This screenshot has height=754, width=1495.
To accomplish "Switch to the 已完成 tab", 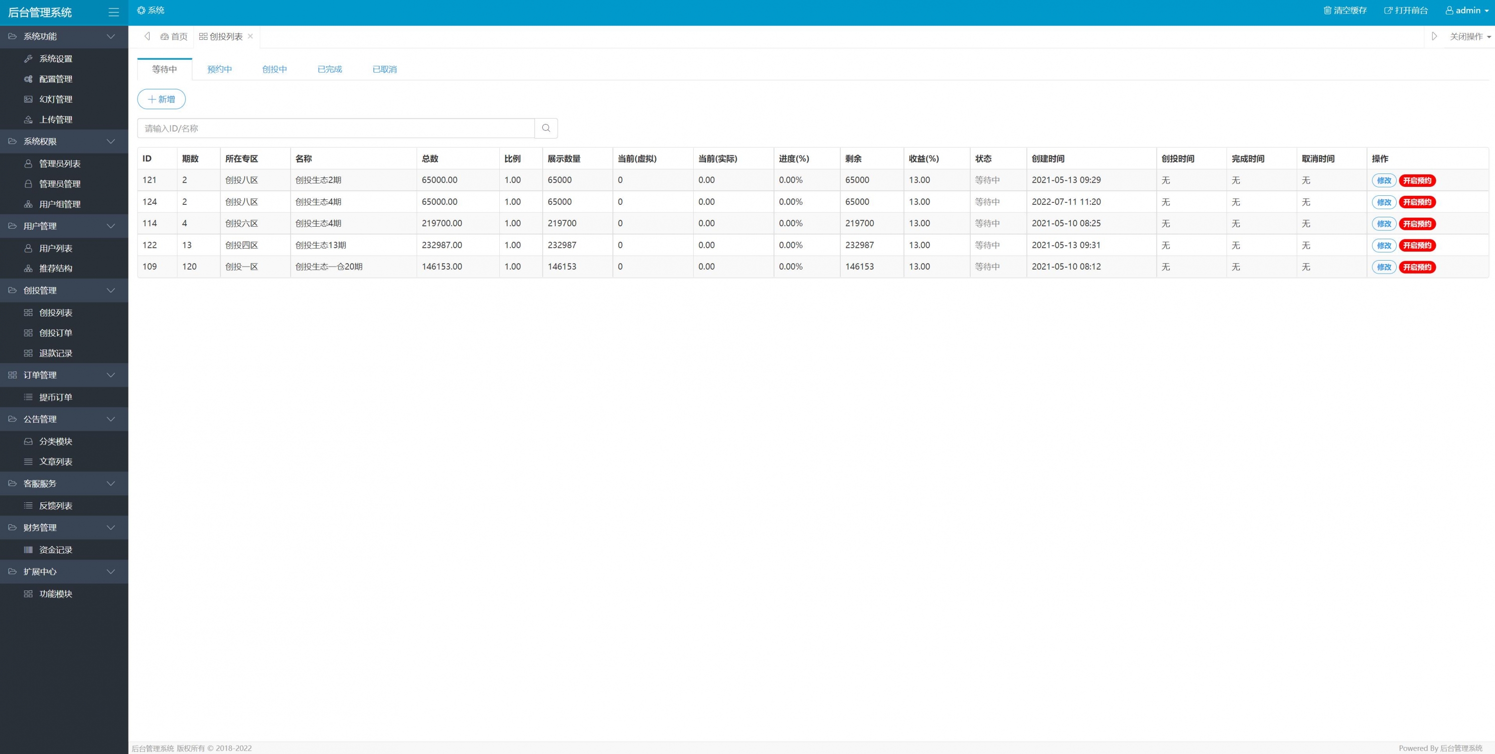I will [x=329, y=69].
